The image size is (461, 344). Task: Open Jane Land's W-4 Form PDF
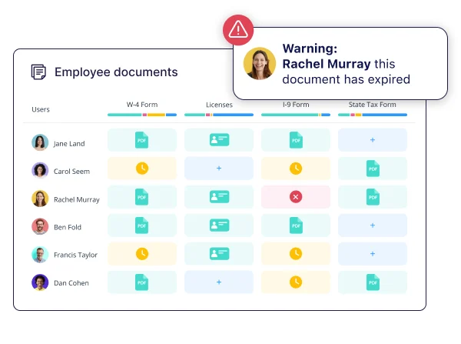tap(141, 140)
